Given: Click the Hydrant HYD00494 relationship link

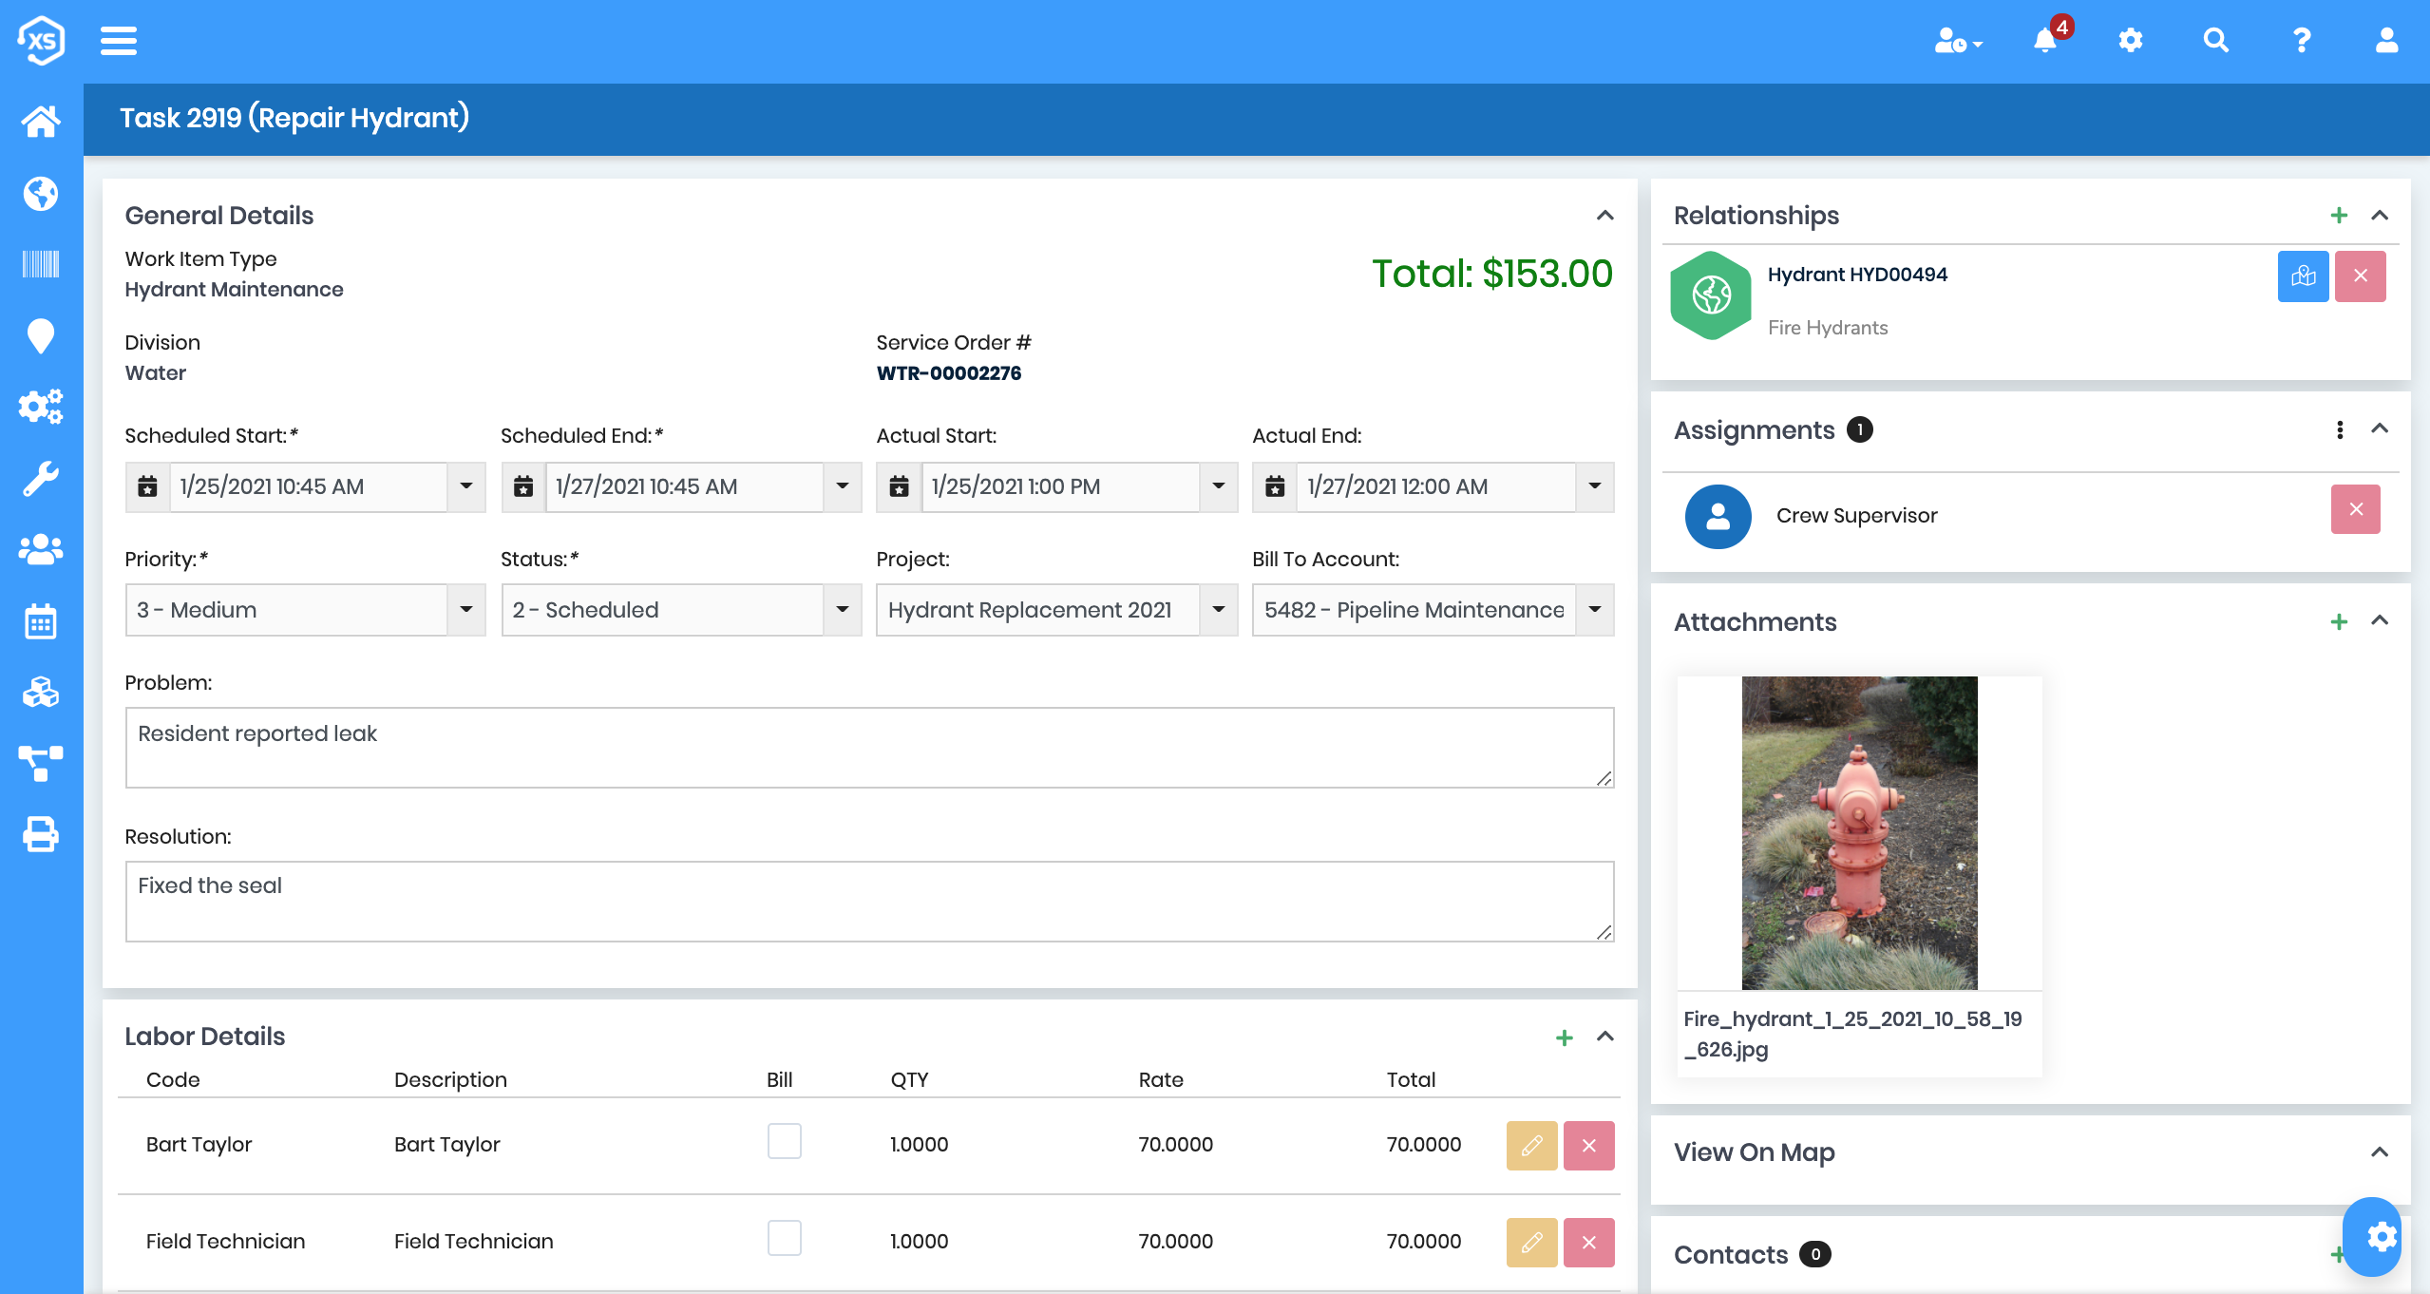Looking at the screenshot, I should click(1856, 275).
